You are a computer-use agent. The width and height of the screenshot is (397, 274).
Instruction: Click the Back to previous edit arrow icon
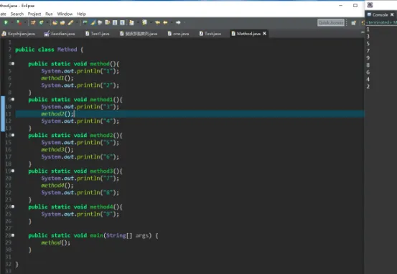157,22
